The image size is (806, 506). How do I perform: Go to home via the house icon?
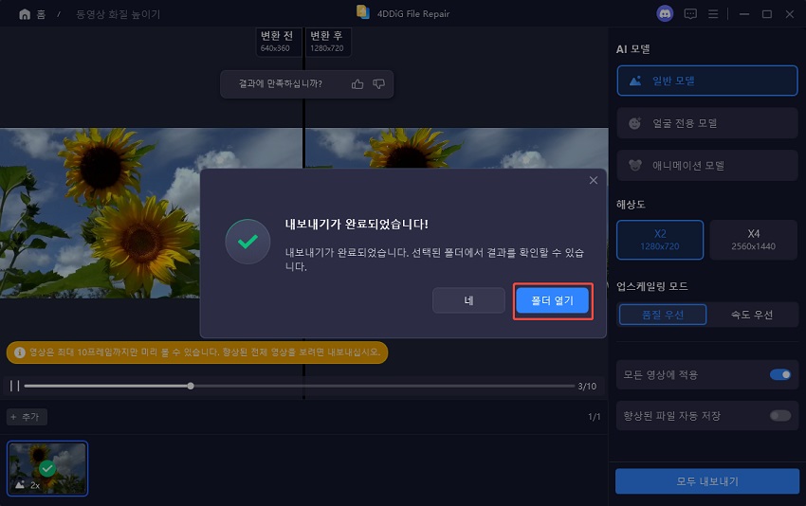pos(24,14)
